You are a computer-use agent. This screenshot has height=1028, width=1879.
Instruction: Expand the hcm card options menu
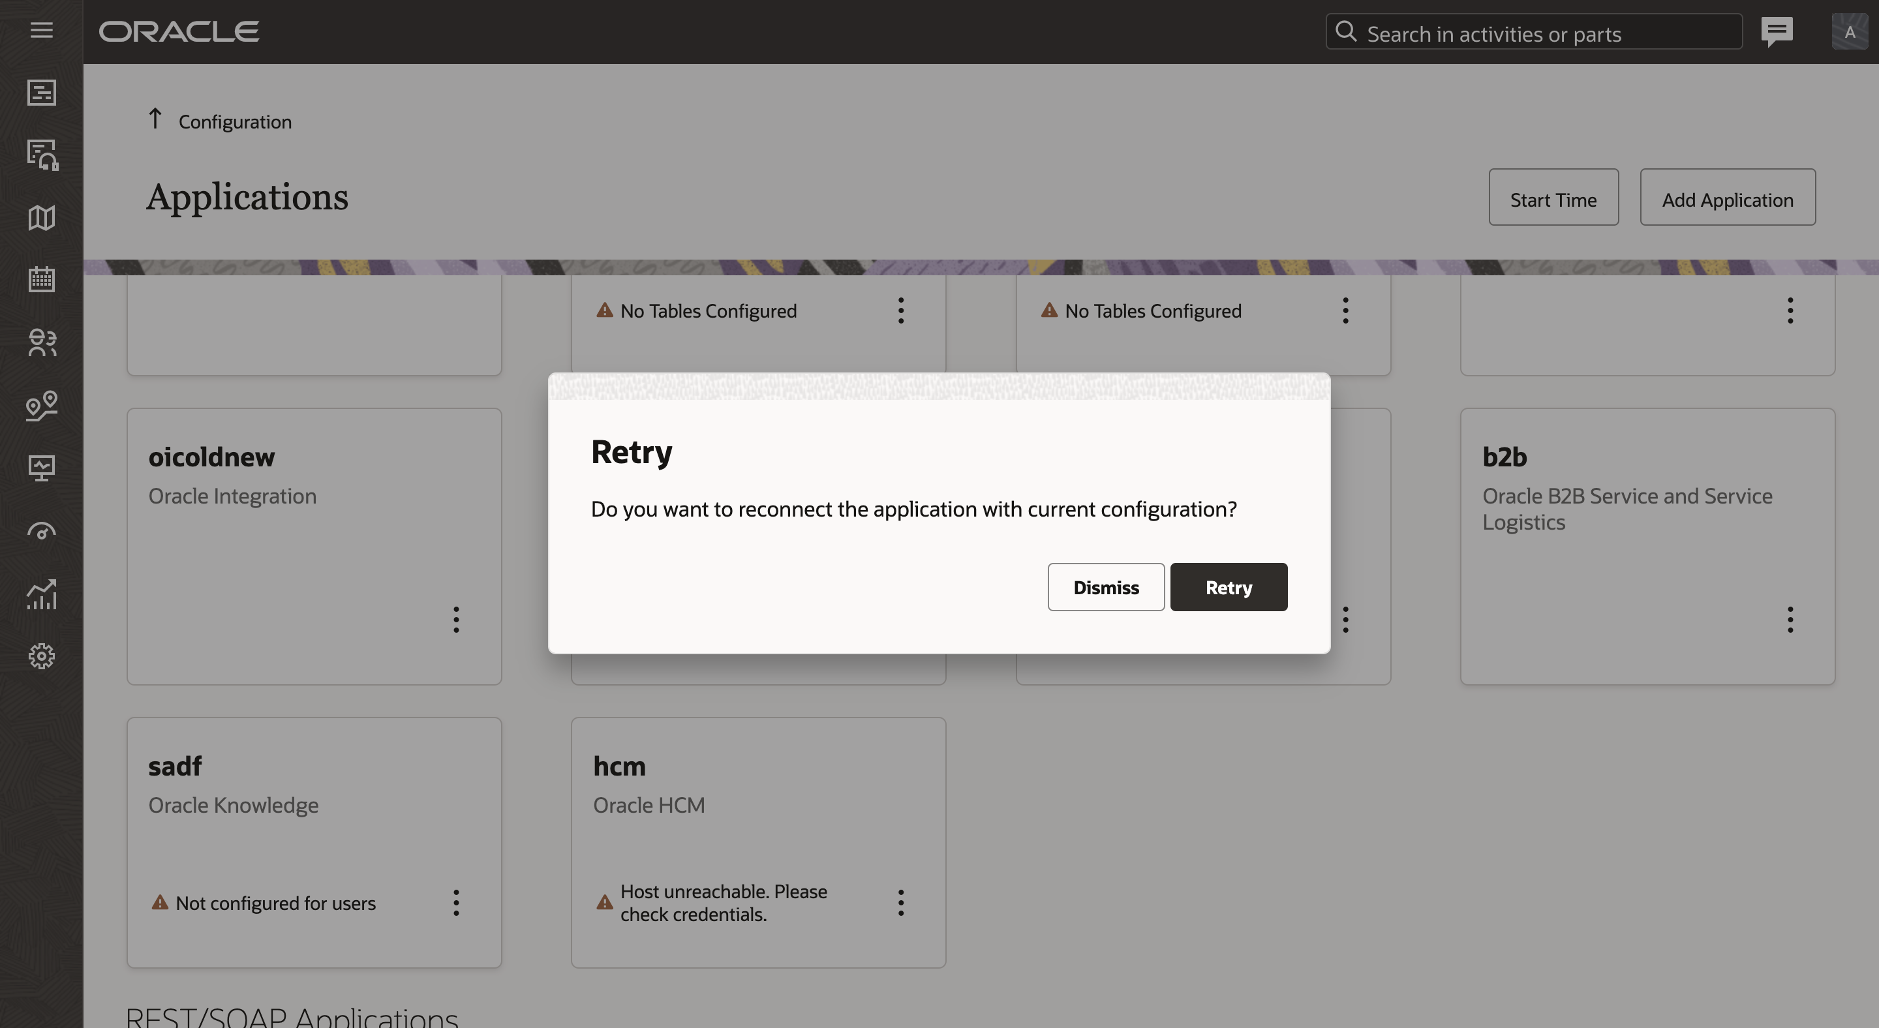pyautogui.click(x=900, y=903)
